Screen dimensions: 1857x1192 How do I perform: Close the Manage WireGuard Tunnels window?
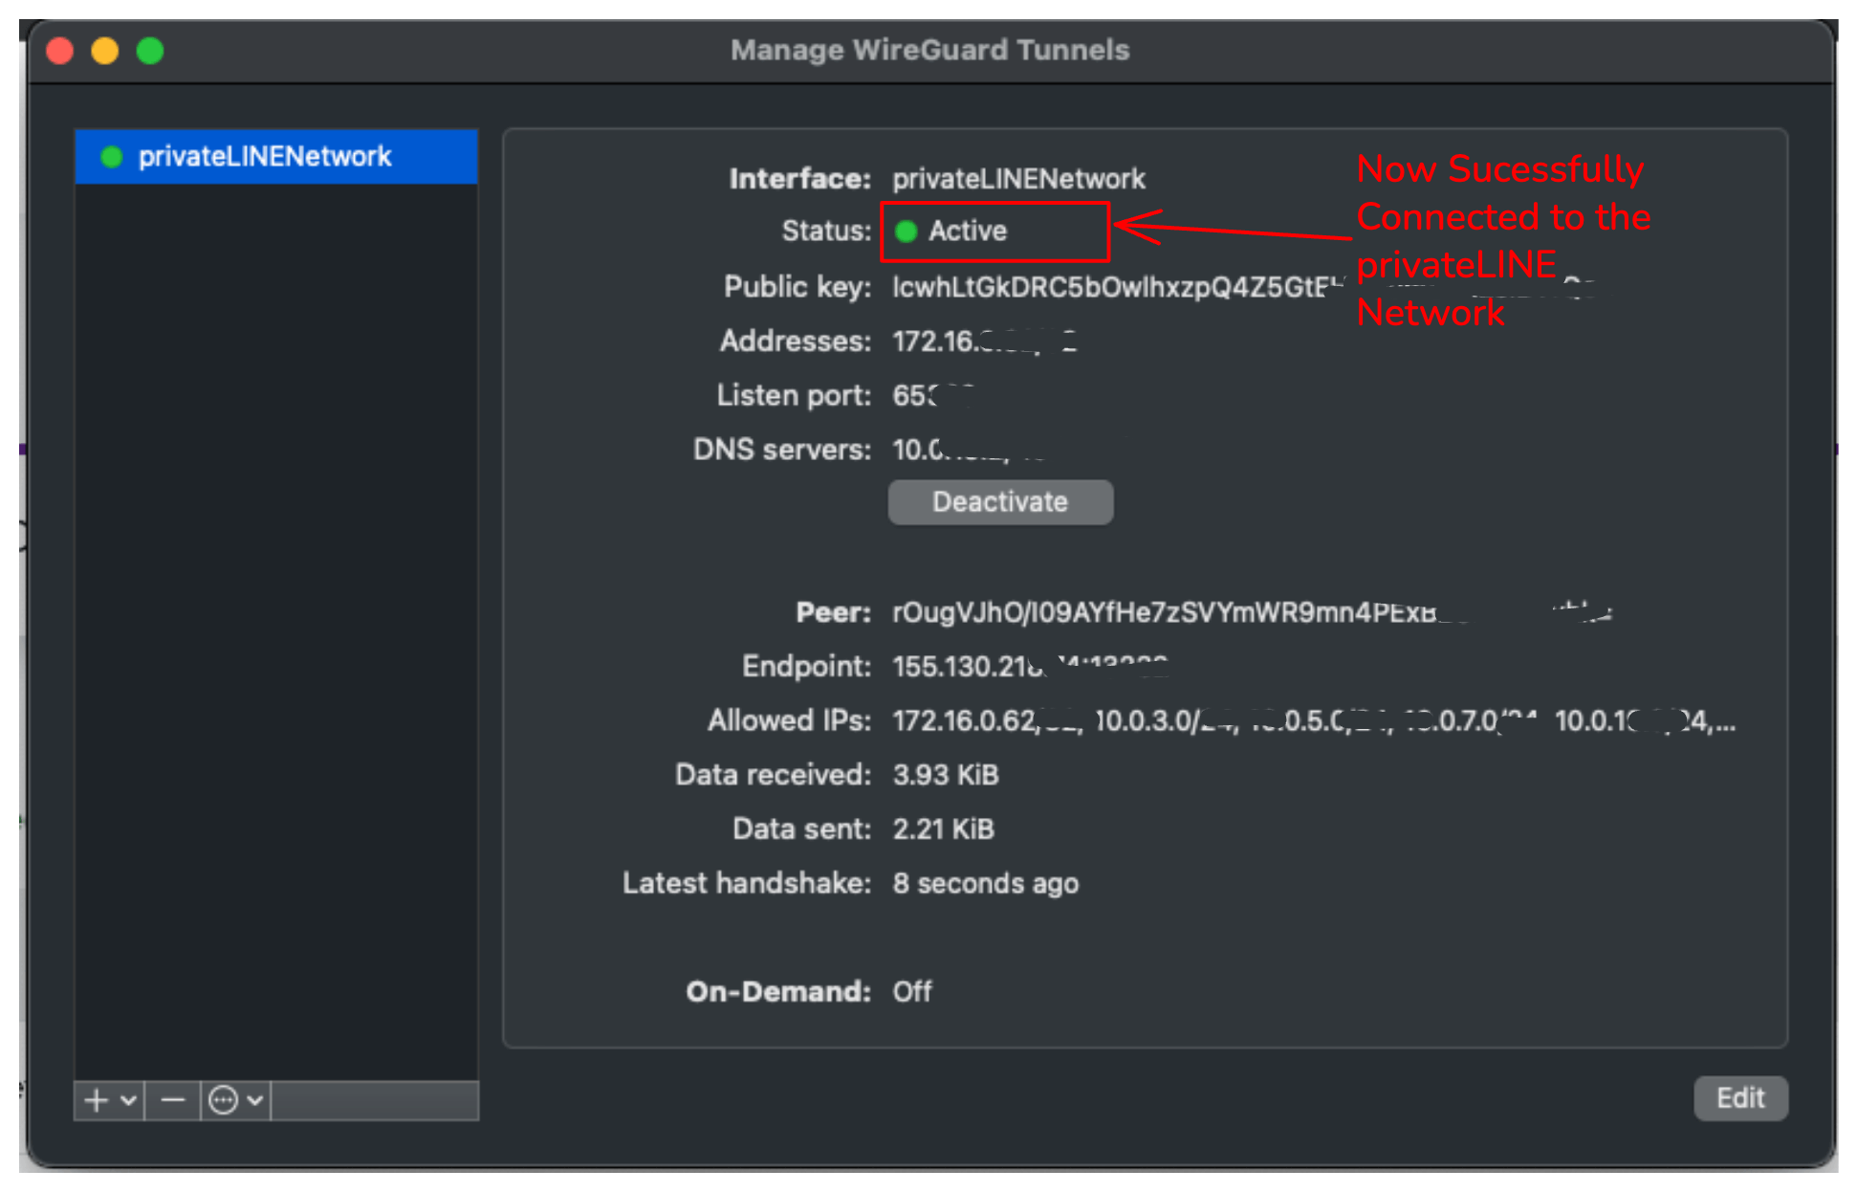point(60,51)
